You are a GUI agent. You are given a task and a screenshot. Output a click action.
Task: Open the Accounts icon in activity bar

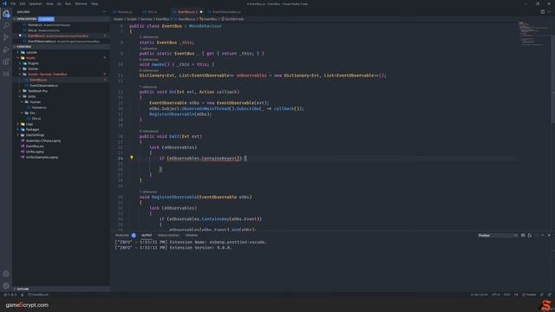[6, 274]
